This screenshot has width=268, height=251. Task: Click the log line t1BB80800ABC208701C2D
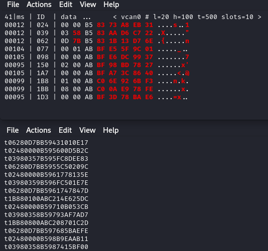point(46,222)
